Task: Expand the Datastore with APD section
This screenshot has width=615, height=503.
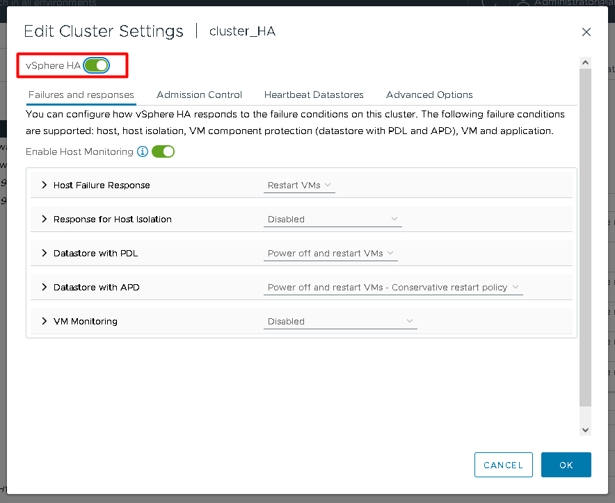Action: click(45, 287)
